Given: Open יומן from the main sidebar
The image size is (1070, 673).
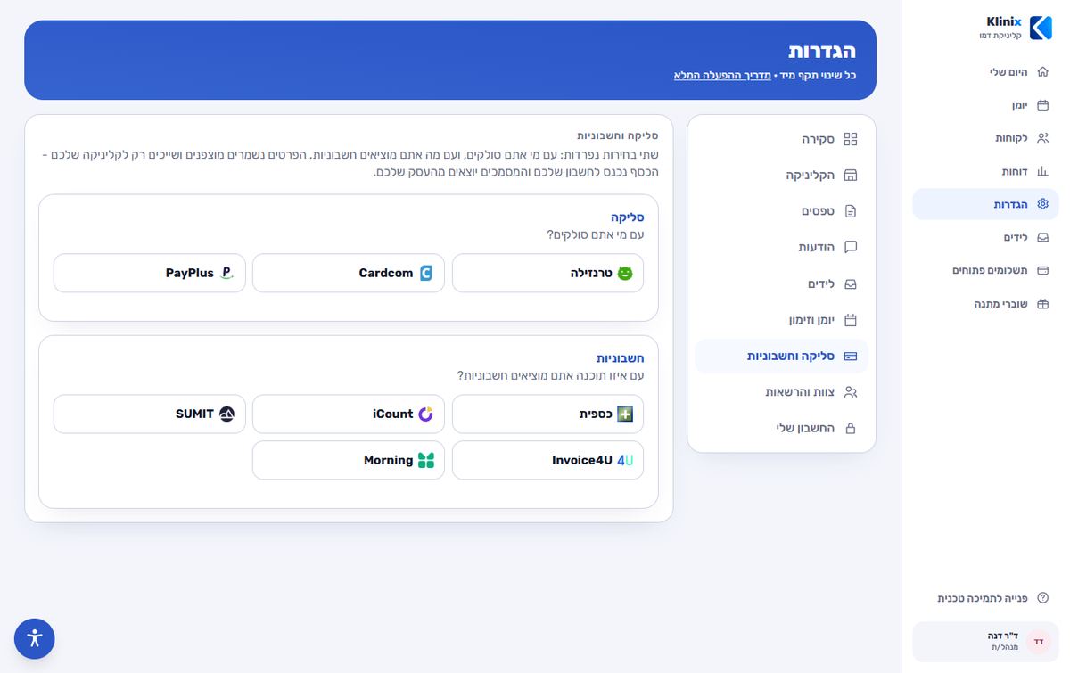Looking at the screenshot, I should click(x=985, y=105).
